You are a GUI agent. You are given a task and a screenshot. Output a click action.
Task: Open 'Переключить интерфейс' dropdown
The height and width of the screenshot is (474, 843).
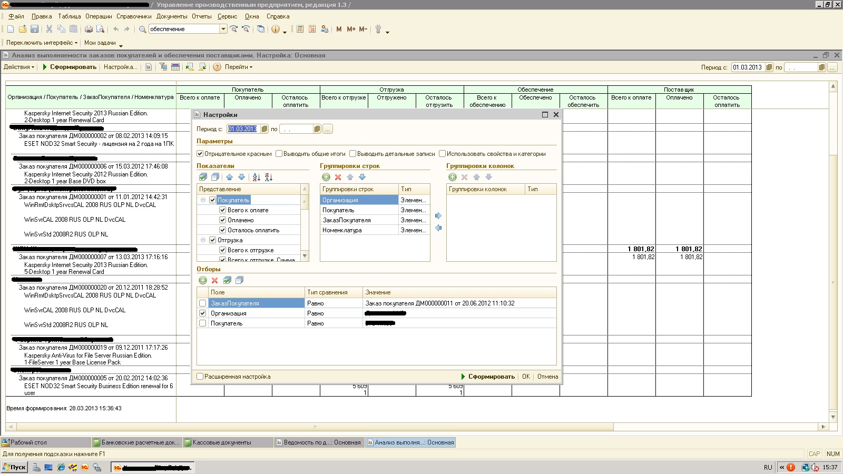42,43
